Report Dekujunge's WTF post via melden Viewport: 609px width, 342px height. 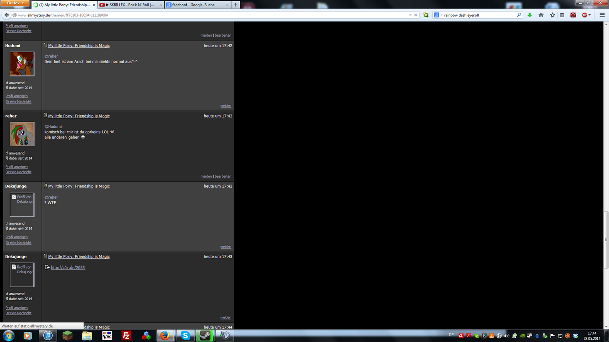[x=226, y=247]
